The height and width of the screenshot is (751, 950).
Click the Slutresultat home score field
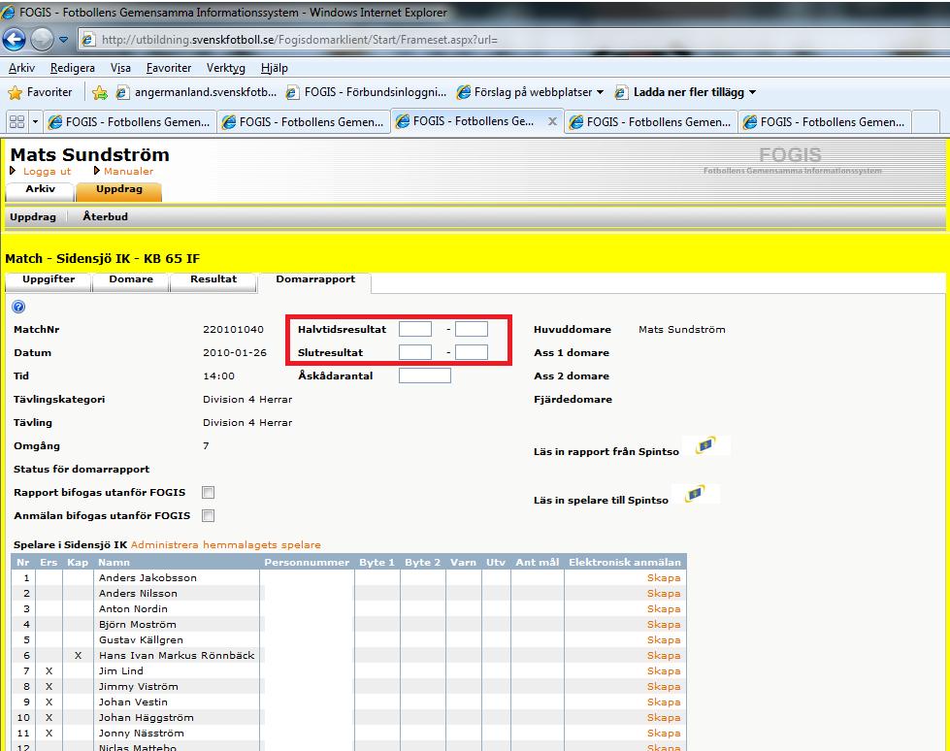(415, 352)
